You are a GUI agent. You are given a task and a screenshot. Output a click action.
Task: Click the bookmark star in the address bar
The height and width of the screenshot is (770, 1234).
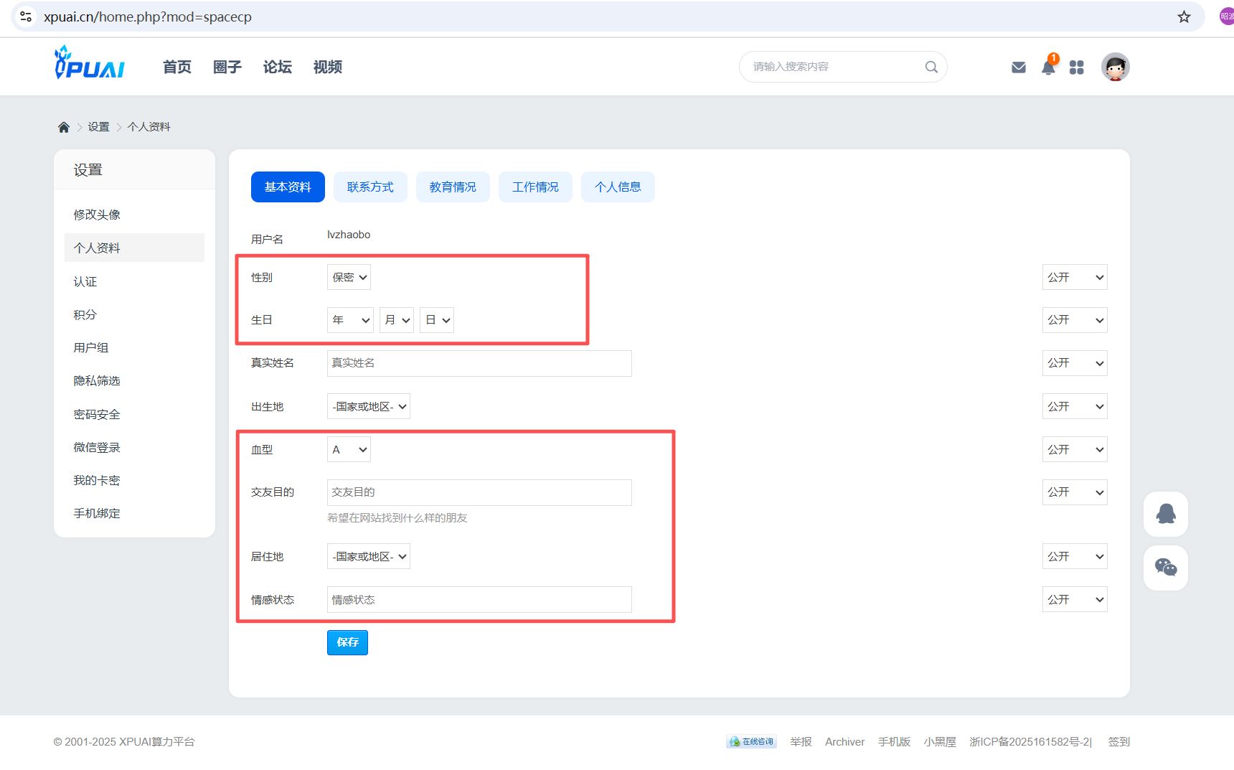pyautogui.click(x=1183, y=17)
